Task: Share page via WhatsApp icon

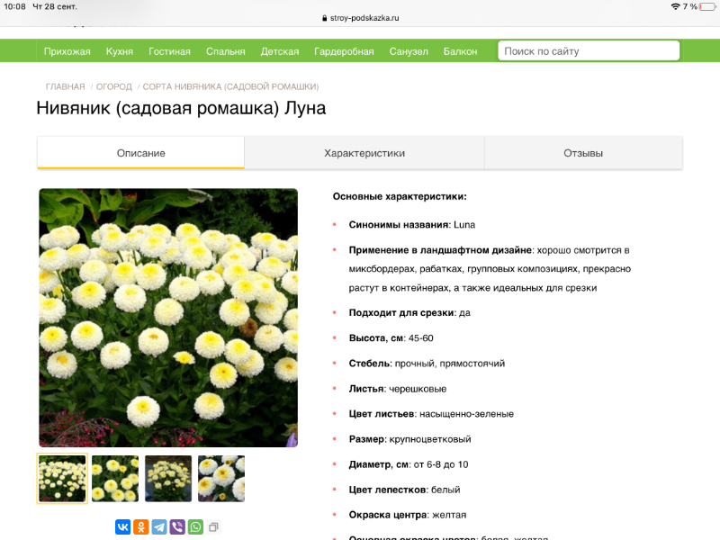Action: click(195, 526)
